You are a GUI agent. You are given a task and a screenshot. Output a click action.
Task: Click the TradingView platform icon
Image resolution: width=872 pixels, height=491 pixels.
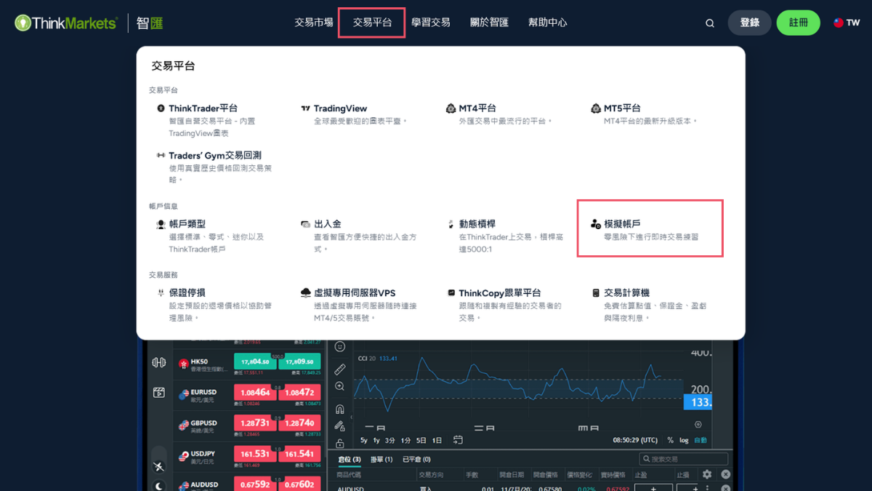pos(306,108)
